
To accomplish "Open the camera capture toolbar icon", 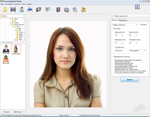I will [x=38, y=10].
